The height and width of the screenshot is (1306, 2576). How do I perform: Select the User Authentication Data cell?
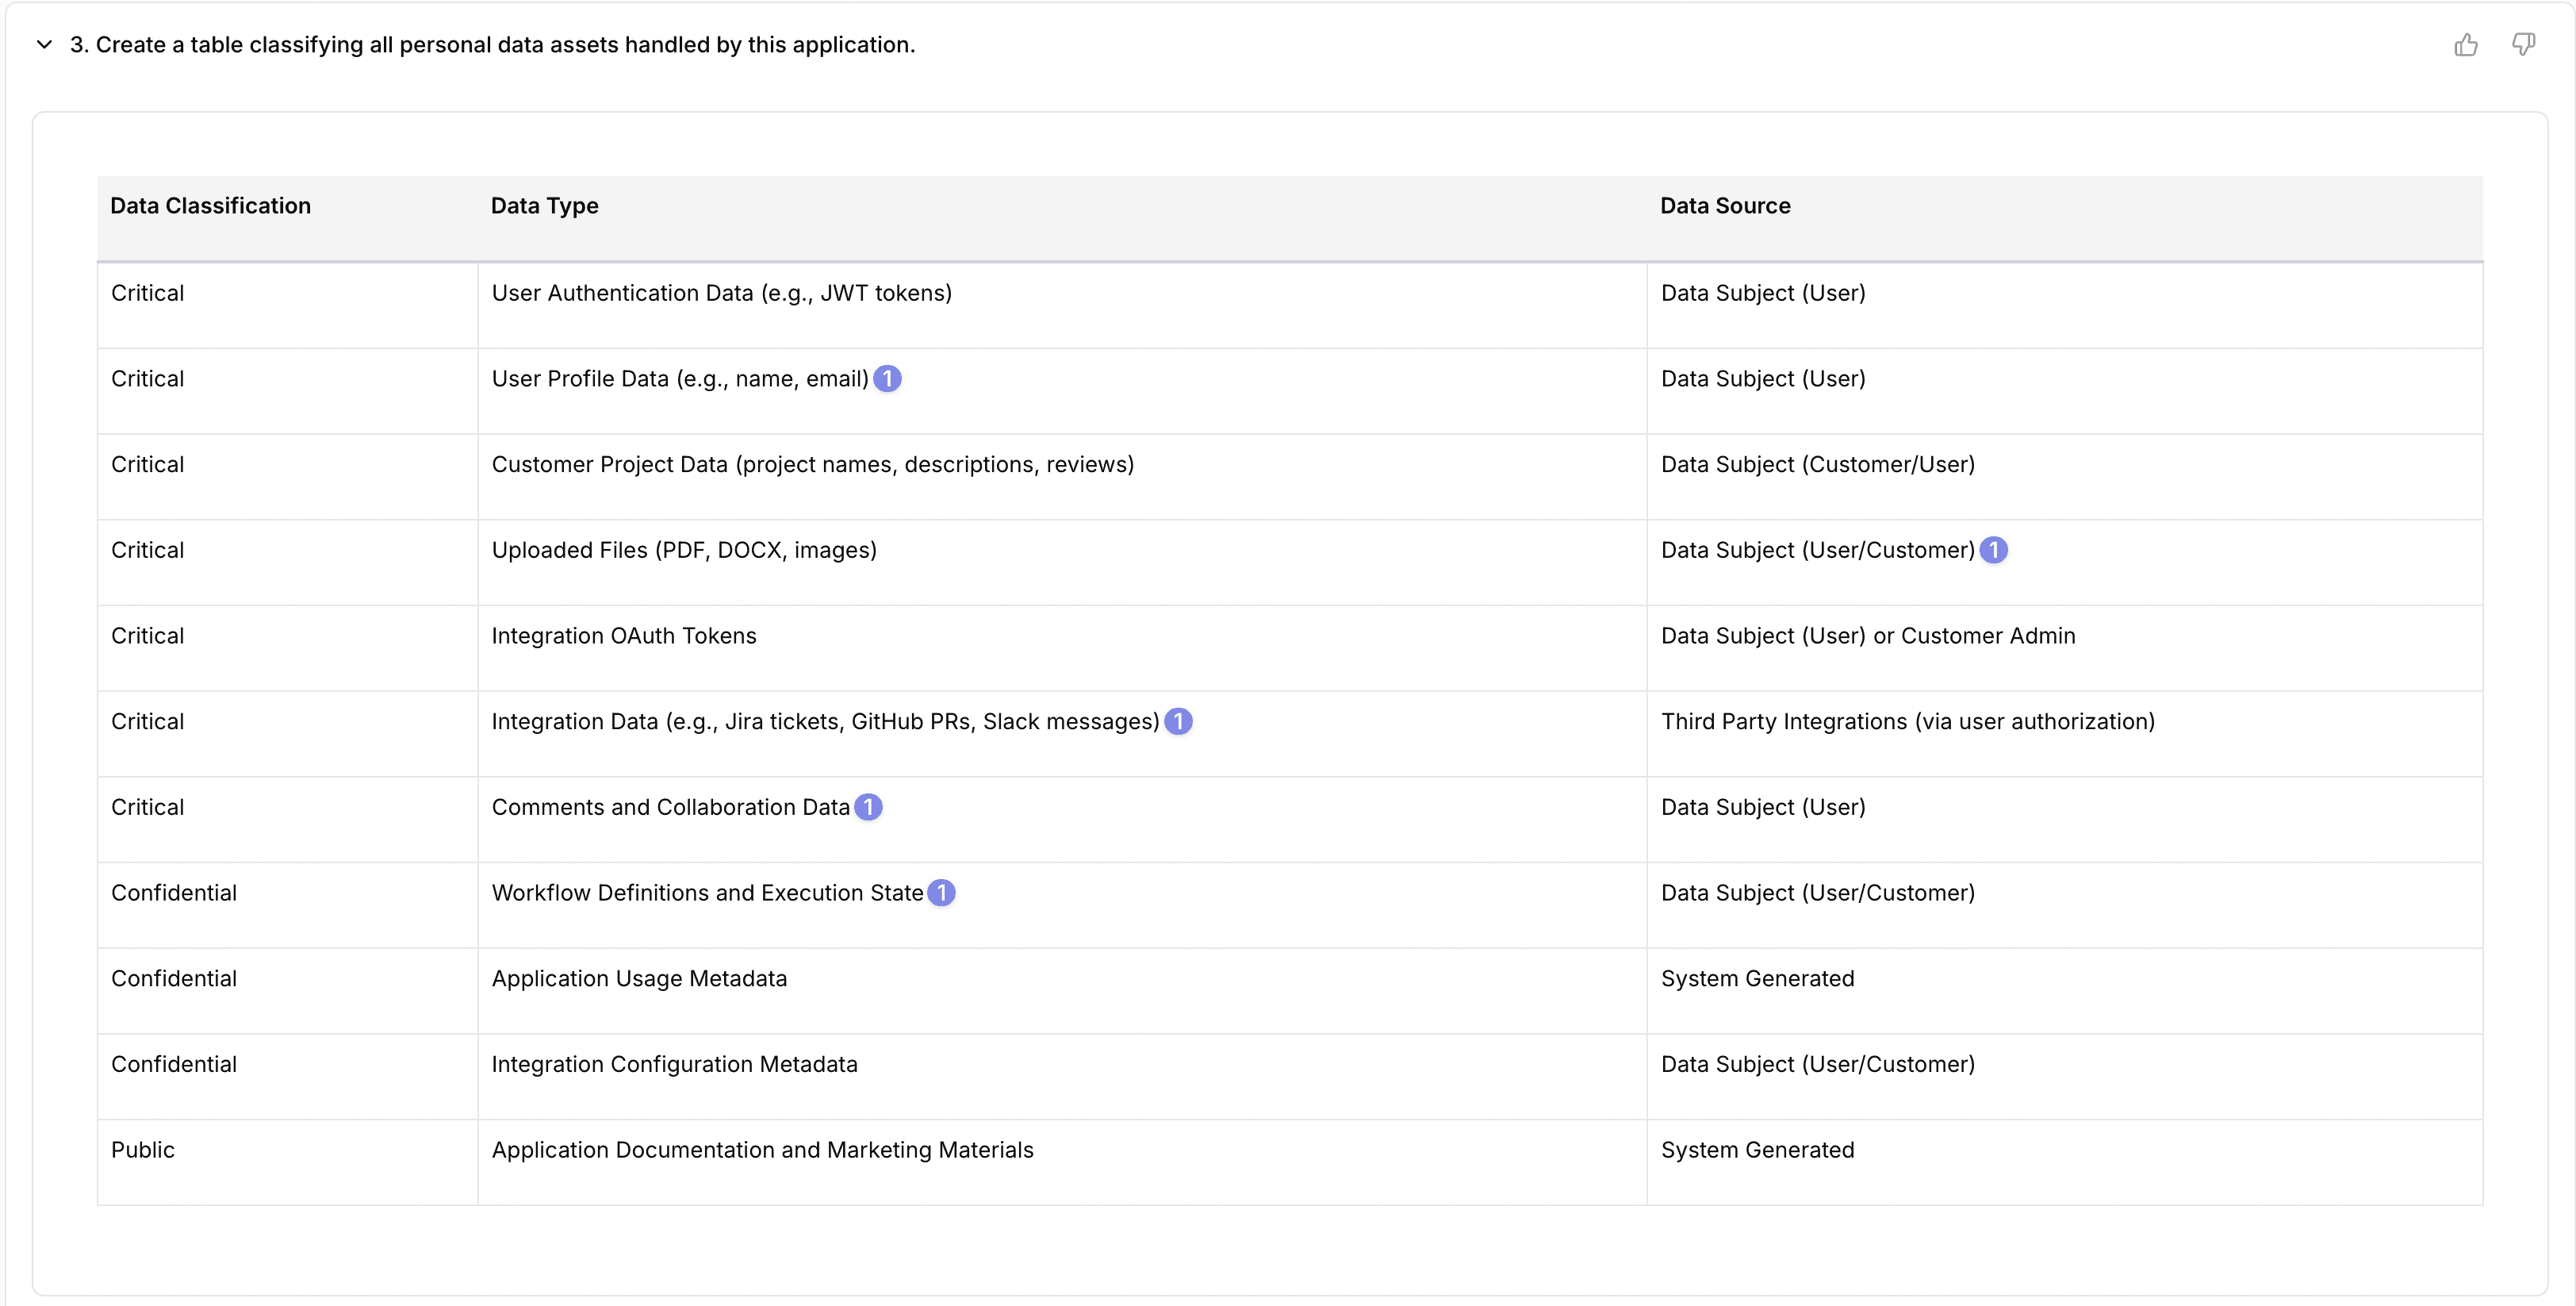[x=721, y=294]
